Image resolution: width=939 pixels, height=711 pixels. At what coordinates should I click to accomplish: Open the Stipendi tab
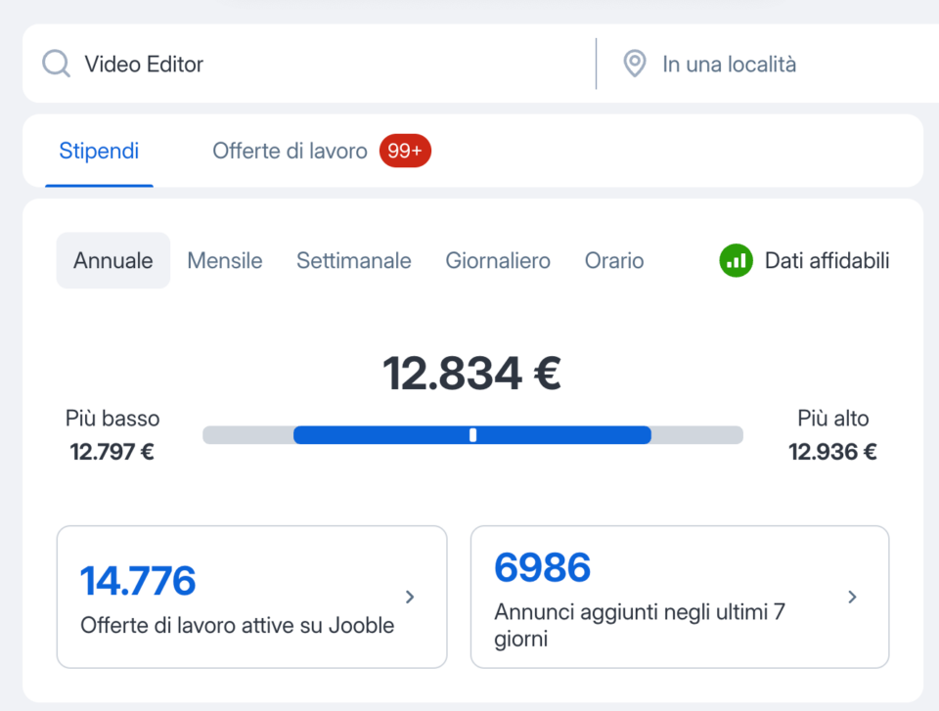point(99,152)
